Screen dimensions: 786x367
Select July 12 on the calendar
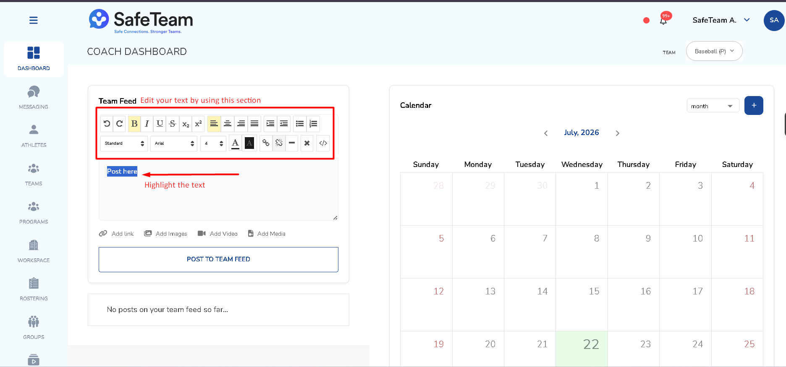[x=426, y=305]
